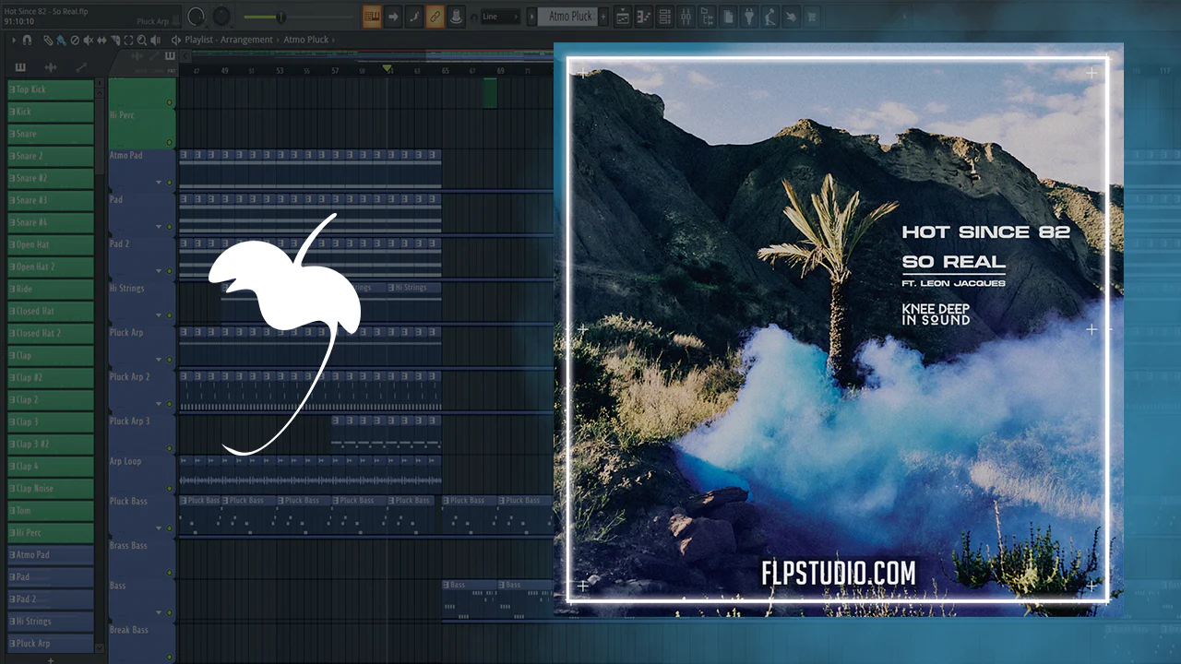Screen dimensions: 1181x664
Task: Select the Delete tool in Playlist toolbar
Action: point(75,41)
